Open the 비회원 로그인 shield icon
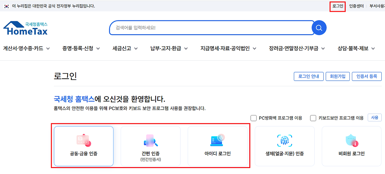Viewport: 385px width, 174px height. pos(351,141)
